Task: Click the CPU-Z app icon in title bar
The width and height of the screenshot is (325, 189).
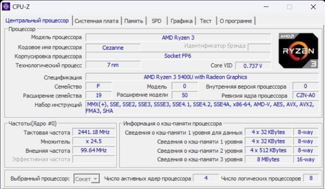Action: (x=6, y=7)
